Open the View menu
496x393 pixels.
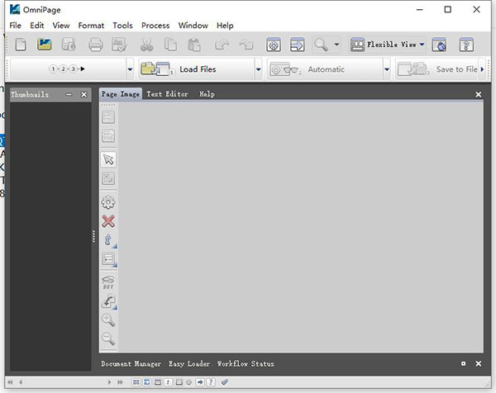pos(61,26)
